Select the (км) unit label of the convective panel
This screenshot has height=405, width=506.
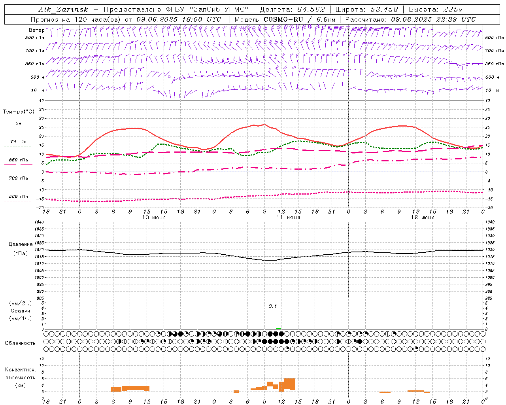[20, 385]
